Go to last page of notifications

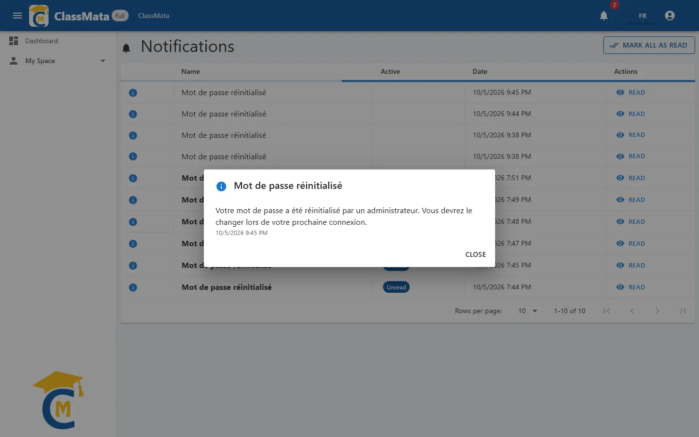point(682,311)
